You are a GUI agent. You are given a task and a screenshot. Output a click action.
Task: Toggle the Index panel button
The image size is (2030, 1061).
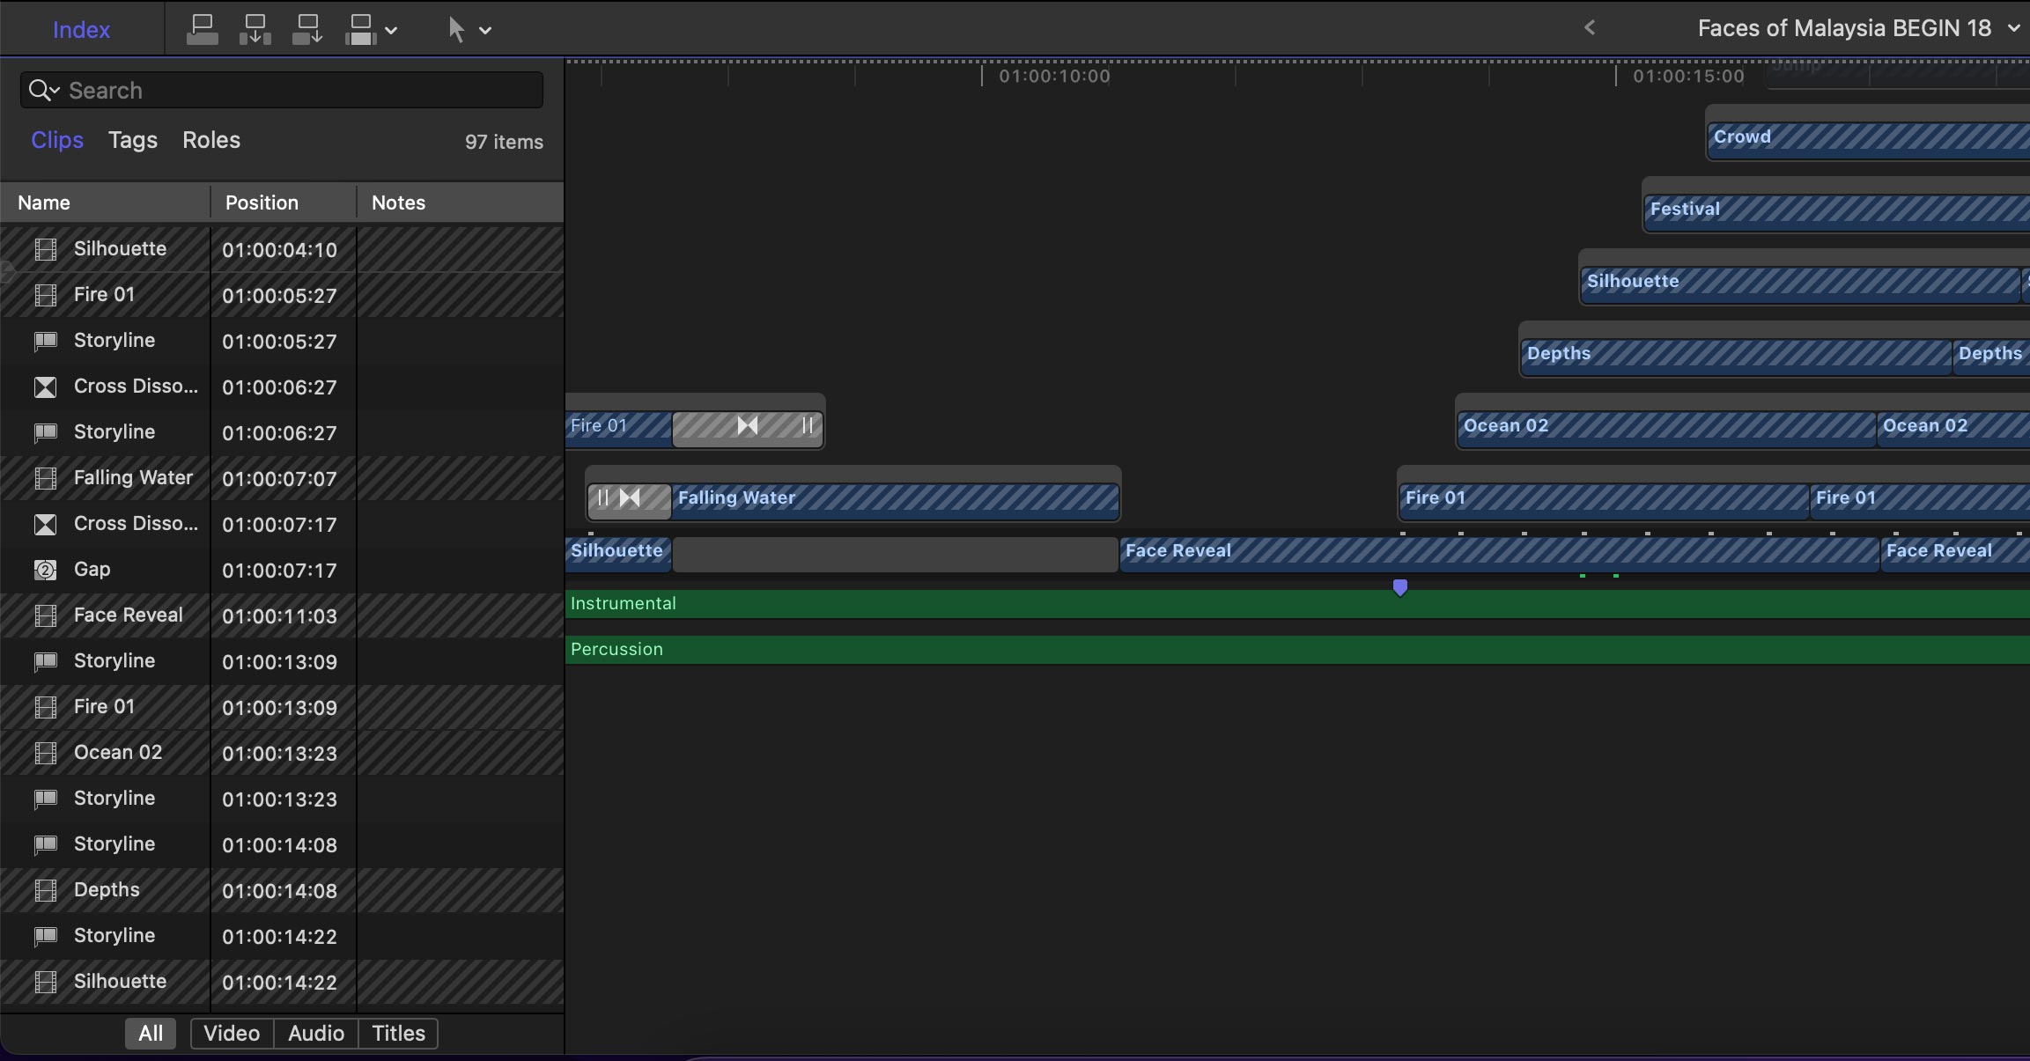(x=81, y=30)
